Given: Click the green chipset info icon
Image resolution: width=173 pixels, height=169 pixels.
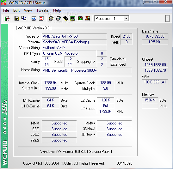Looking at the screenshot, I should click(x=73, y=18).
